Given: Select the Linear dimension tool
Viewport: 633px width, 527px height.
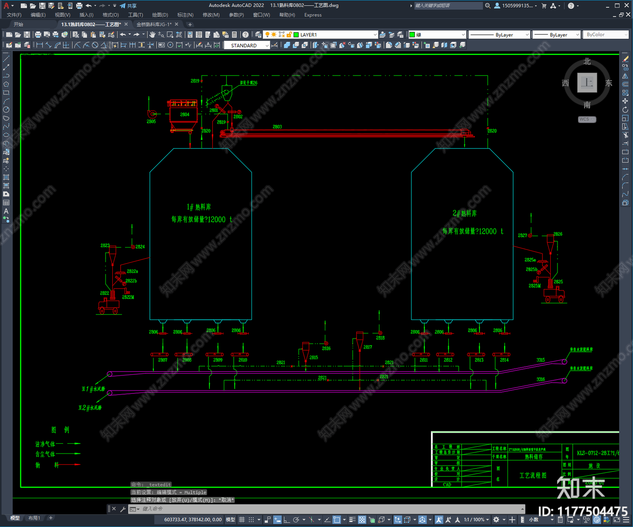Looking at the screenshot, I should [40, 45].
